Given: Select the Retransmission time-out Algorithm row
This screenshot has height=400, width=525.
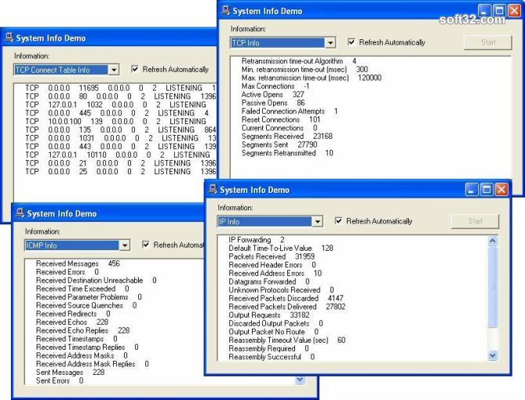Looking at the screenshot, I should [x=299, y=61].
